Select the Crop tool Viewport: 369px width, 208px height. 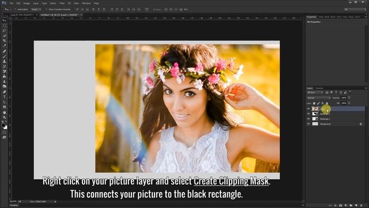coord(4,41)
